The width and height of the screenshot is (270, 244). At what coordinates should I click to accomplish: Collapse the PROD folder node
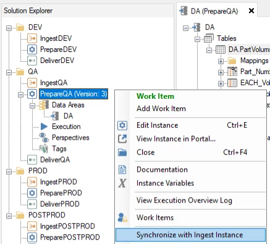click(x=9, y=171)
